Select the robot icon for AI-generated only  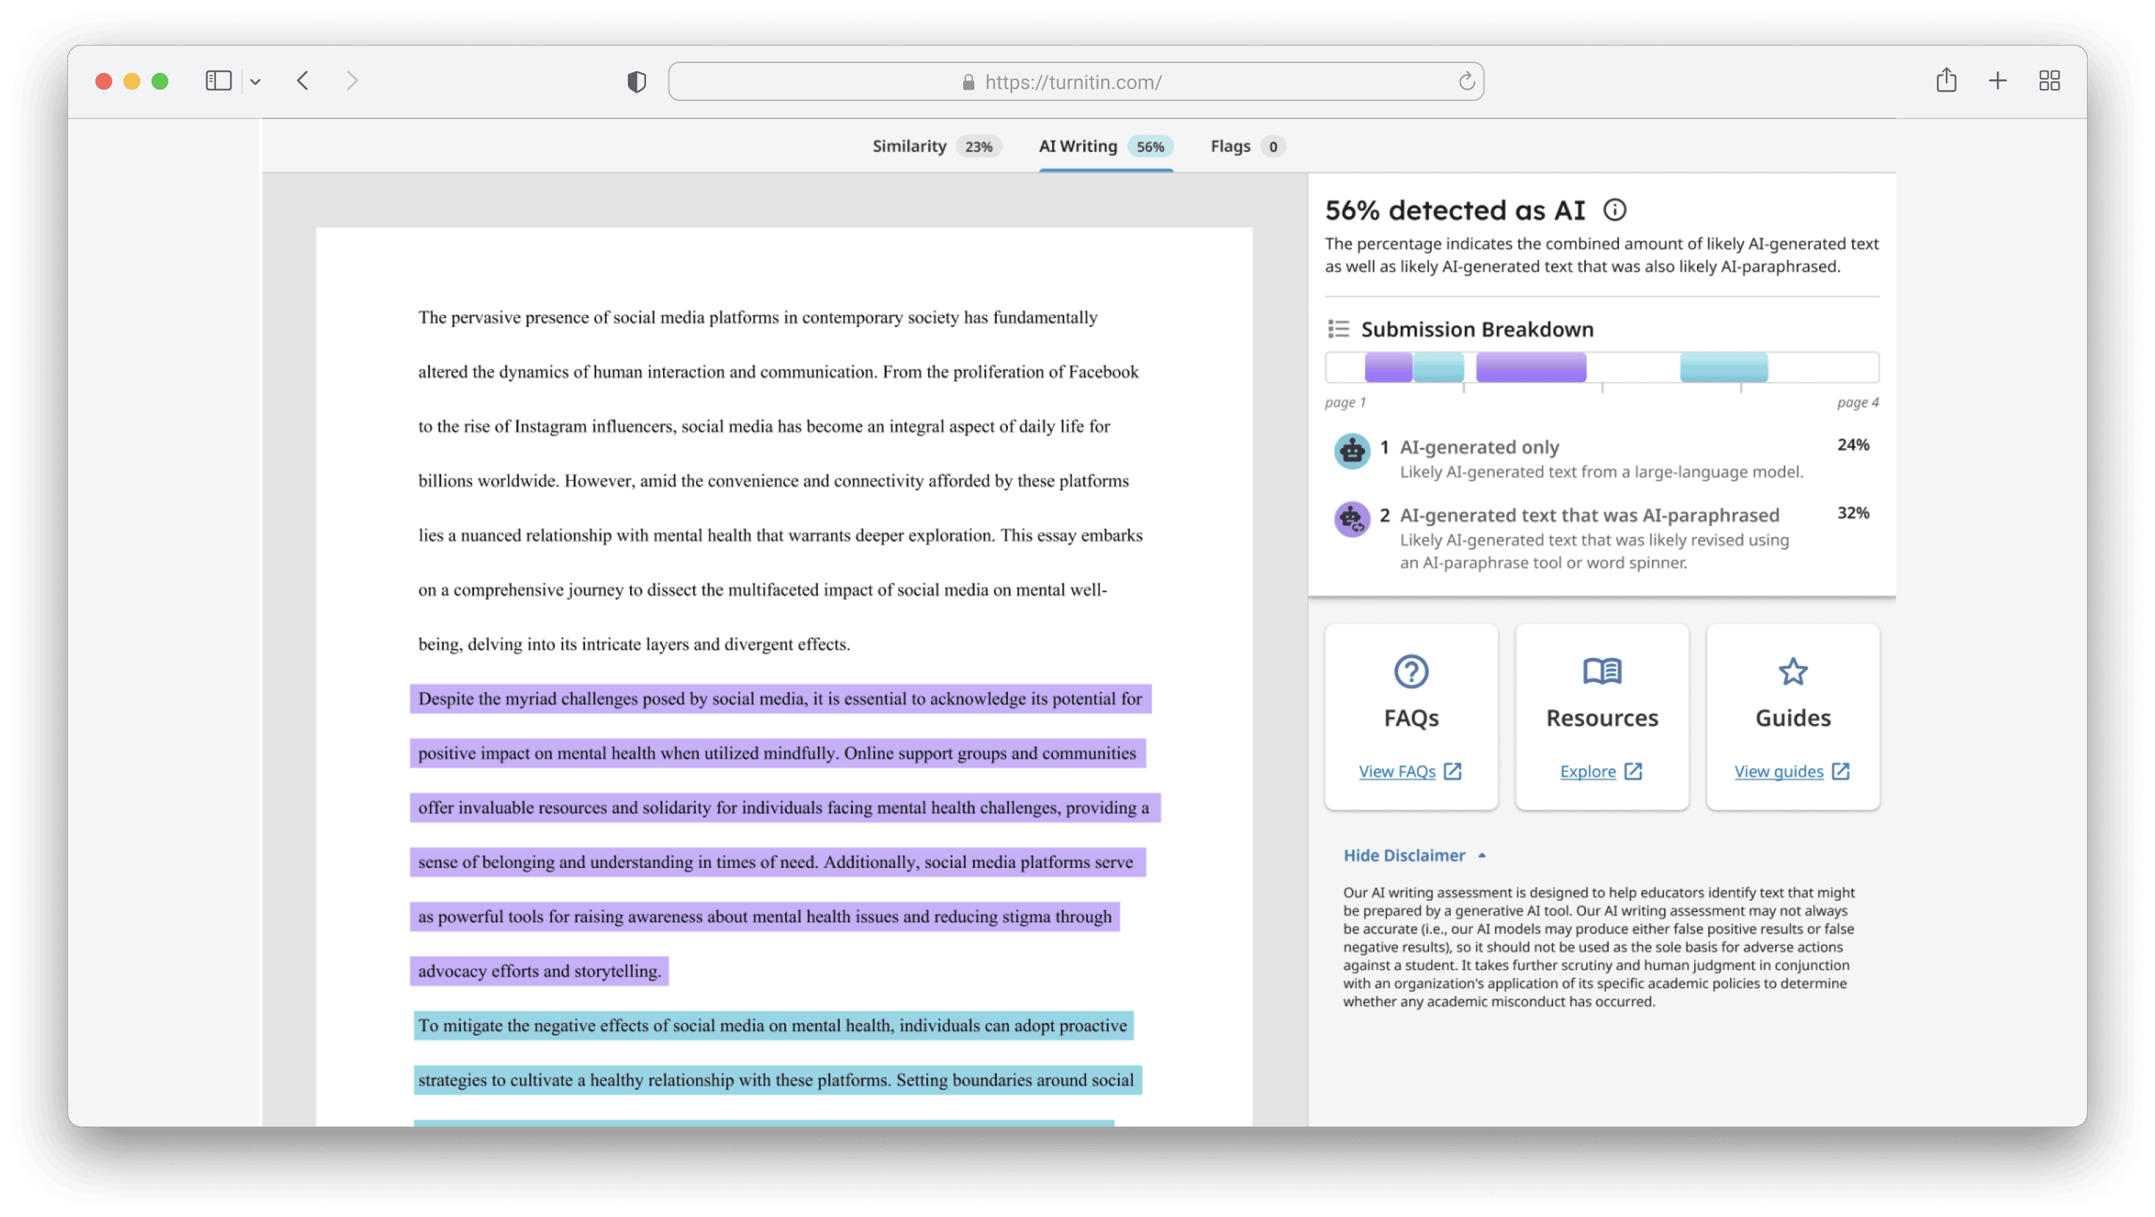tap(1352, 449)
